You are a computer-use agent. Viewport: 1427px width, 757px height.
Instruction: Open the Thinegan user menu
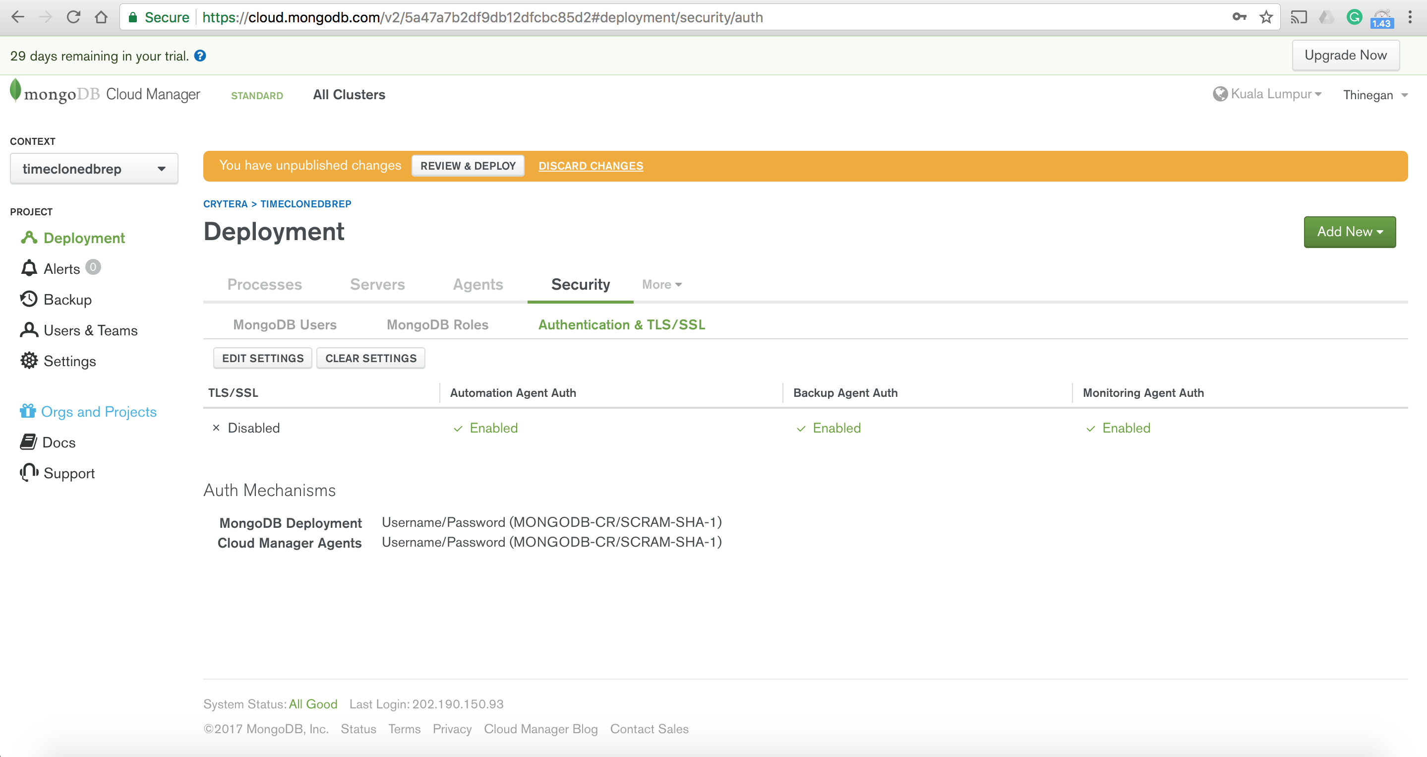(x=1375, y=95)
